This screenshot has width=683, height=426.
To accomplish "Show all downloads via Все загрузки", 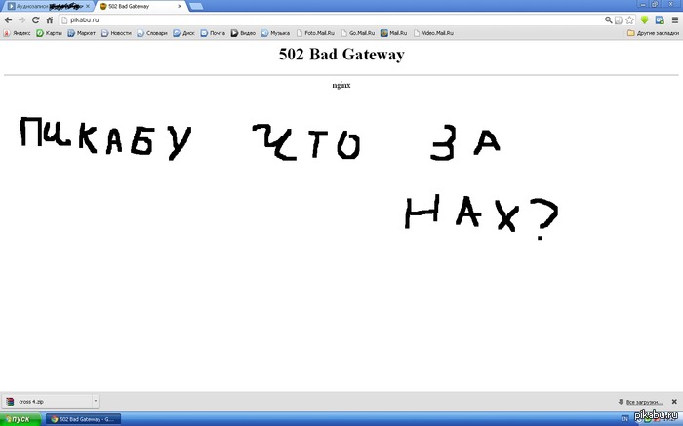I will (644, 401).
